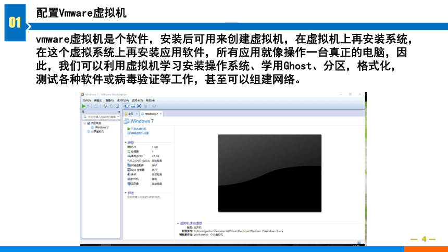
Task: Click the 编辑虚拟机设置 link
Action: tap(140, 133)
